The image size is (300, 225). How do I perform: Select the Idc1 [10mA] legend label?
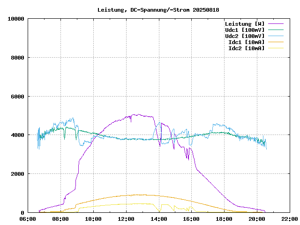pos(246,42)
